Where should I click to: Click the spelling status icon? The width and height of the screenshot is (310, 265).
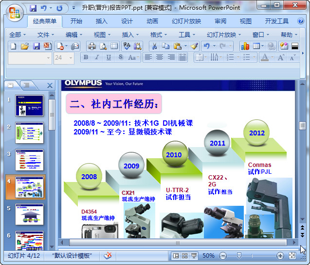(x=108, y=255)
